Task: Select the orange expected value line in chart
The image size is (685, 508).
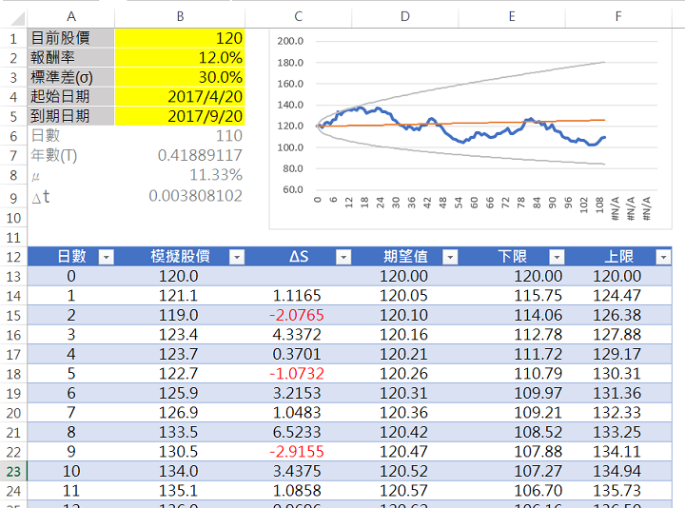Action: pos(533,122)
